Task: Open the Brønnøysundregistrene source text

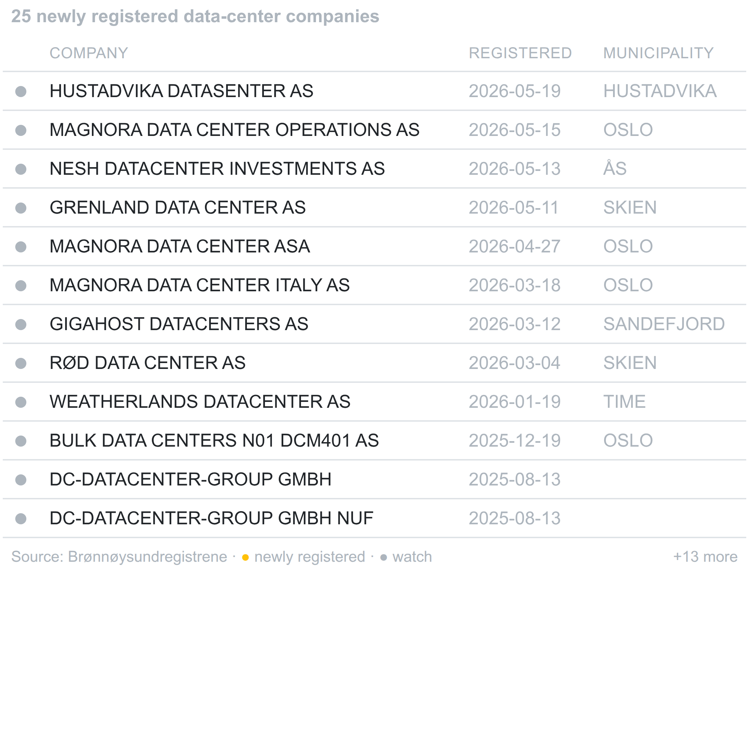Action: [147, 557]
